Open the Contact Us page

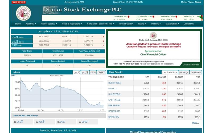pyautogui.click(x=189, y=24)
